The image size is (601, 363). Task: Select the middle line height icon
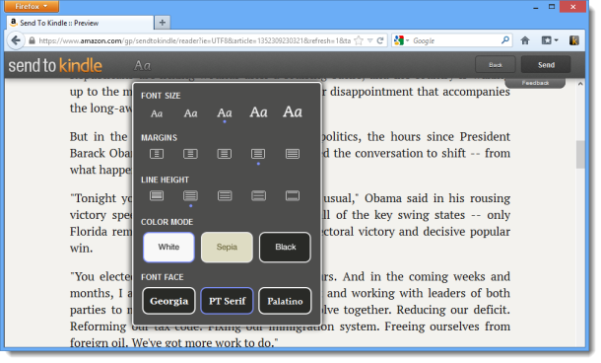(225, 195)
